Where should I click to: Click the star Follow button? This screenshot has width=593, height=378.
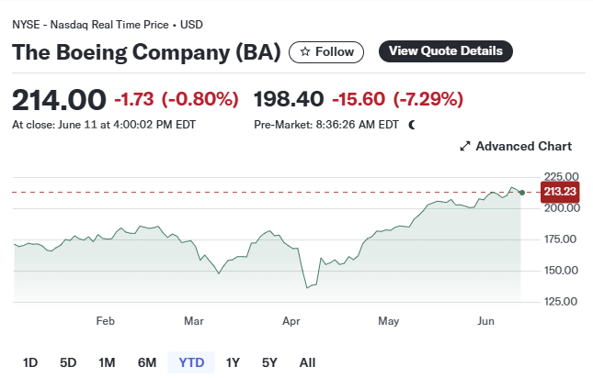(x=326, y=52)
